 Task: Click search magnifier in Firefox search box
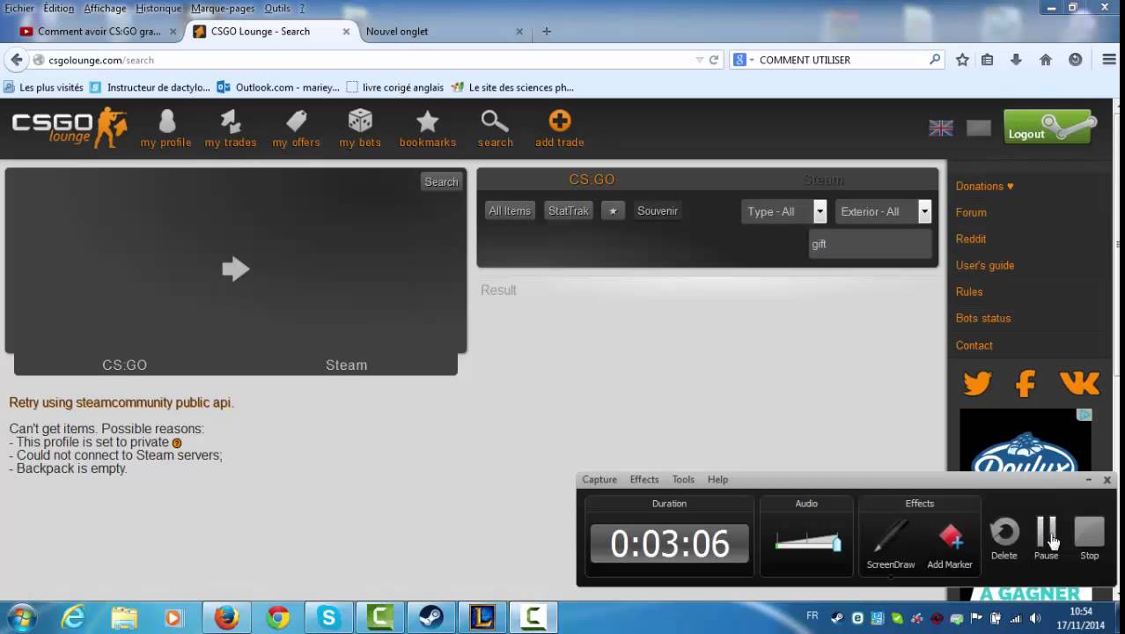pyautogui.click(x=935, y=60)
